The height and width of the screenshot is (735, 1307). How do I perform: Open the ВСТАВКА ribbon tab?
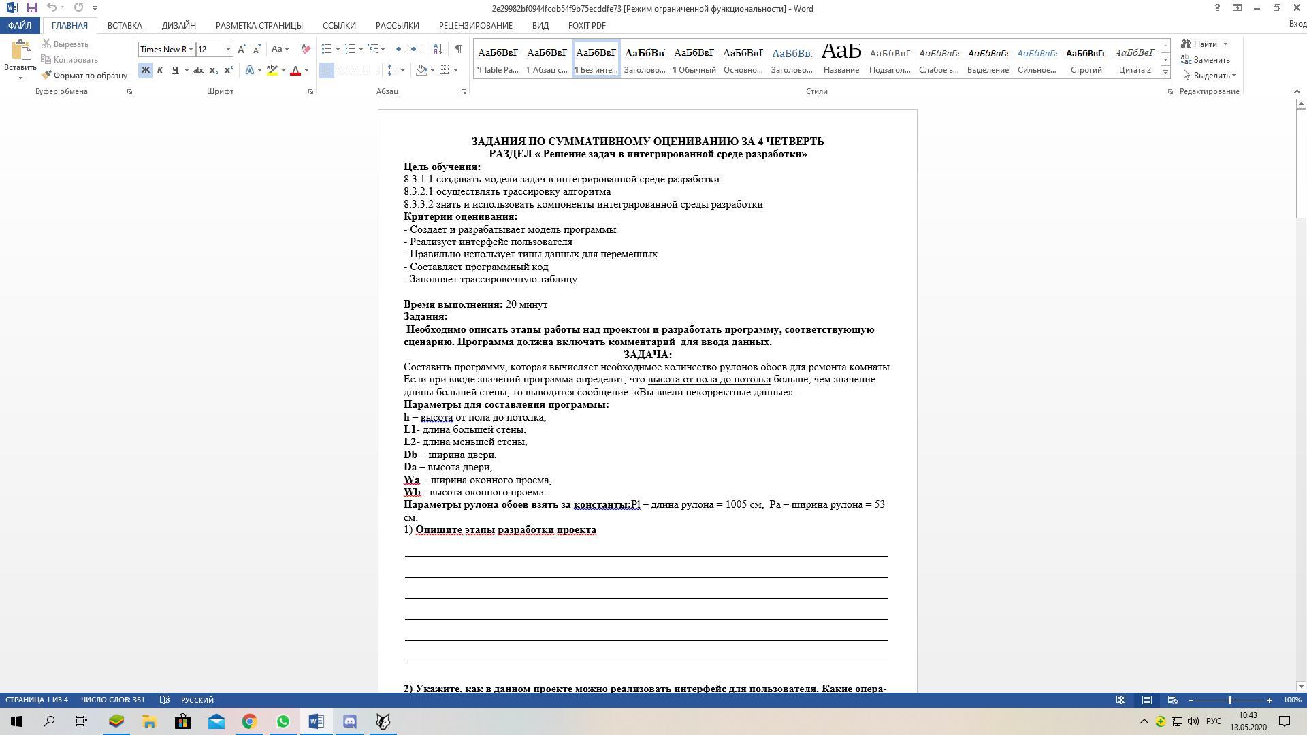tap(125, 25)
